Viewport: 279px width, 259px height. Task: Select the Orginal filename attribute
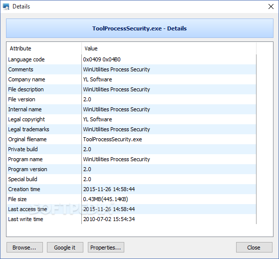(x=27, y=139)
